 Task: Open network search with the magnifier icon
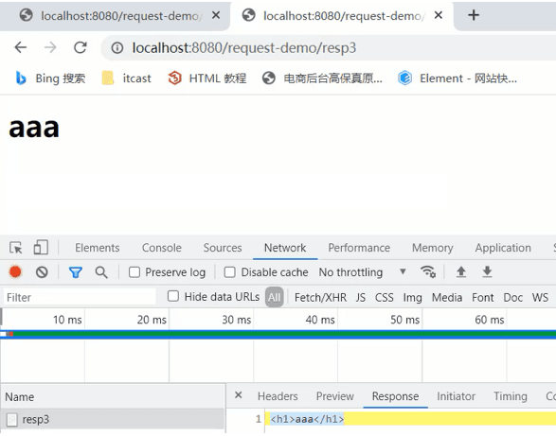[x=101, y=272]
